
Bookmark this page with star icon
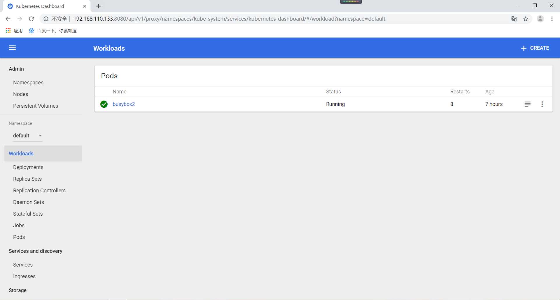pyautogui.click(x=526, y=19)
